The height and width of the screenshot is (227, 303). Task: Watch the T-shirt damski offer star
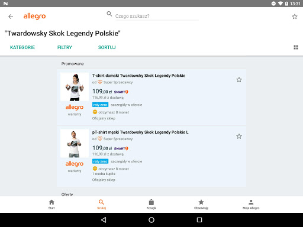click(239, 80)
